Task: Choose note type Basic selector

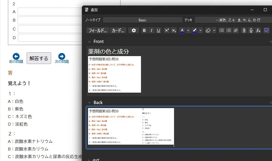Action: pos(143,20)
